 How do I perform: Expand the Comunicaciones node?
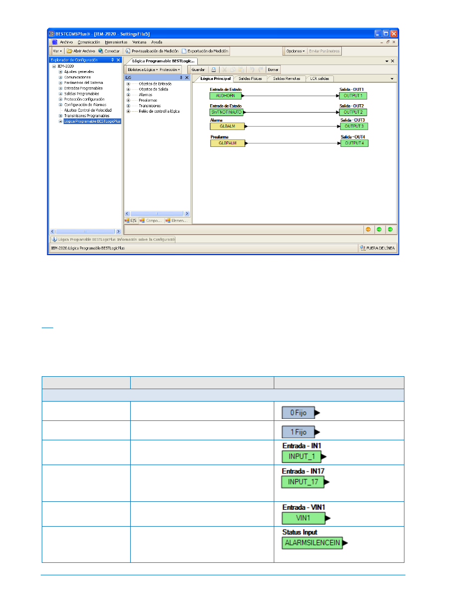point(61,77)
